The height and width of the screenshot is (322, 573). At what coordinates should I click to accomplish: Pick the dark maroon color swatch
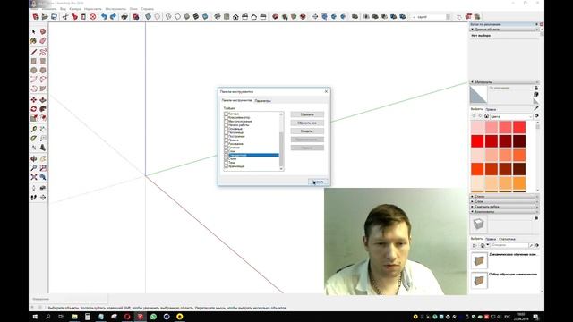click(519, 141)
